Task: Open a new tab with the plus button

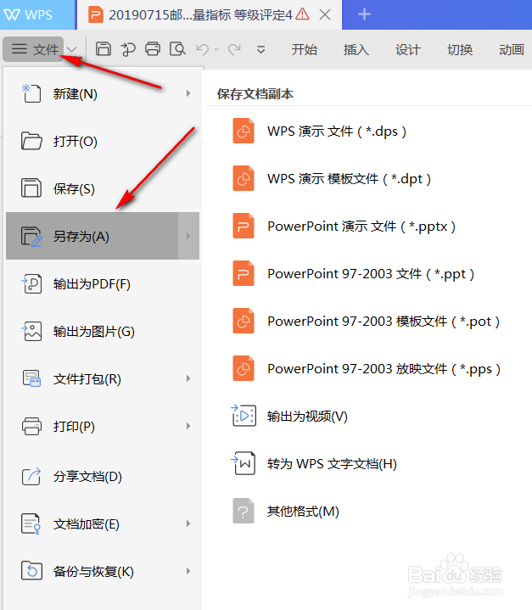Action: pos(364,14)
